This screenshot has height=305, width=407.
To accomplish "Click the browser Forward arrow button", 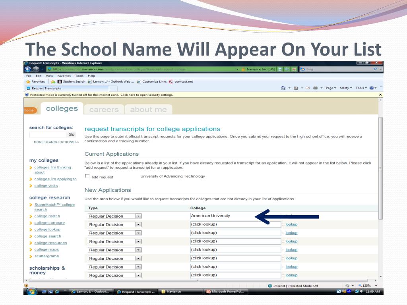I will pos(36,69).
